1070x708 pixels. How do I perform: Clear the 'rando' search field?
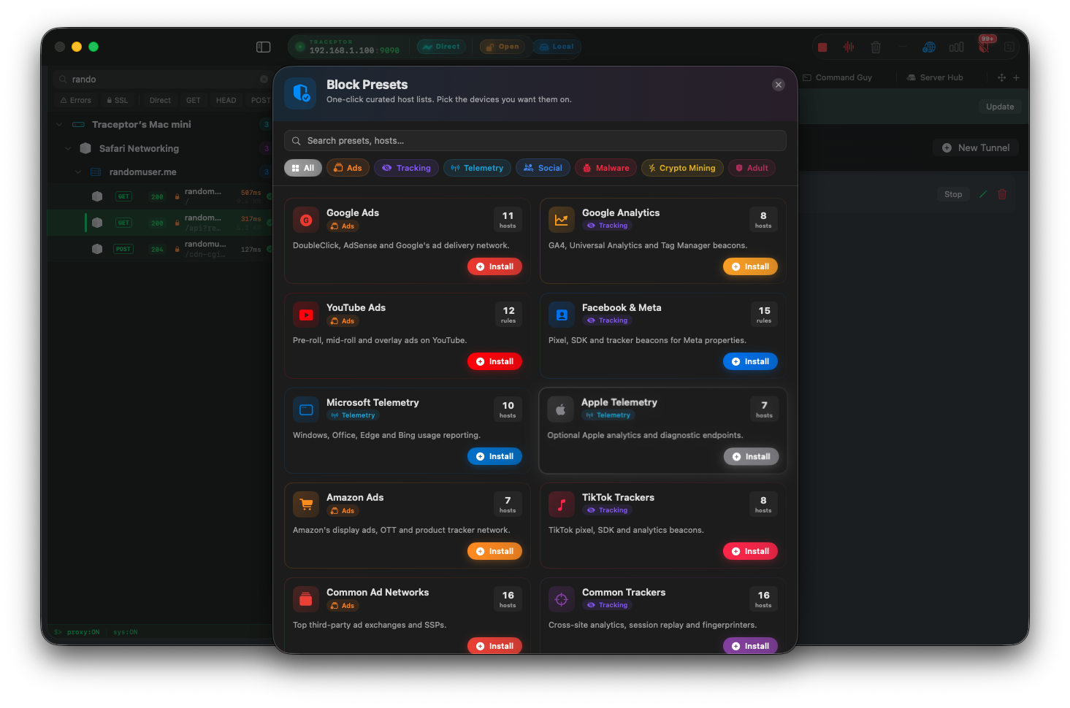click(264, 79)
